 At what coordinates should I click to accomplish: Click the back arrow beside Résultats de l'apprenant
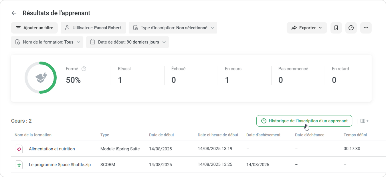(14, 13)
